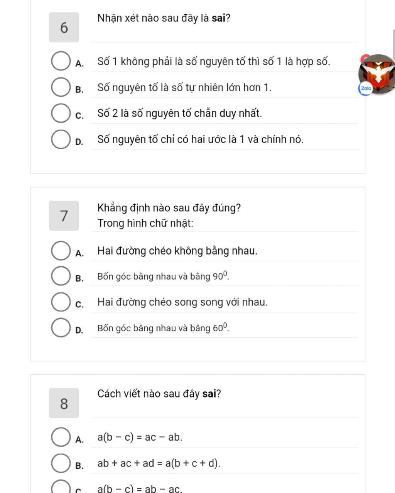Screen dimensions: 395x493
Task: Open the Zalo floating chat head avatar
Action: click(x=377, y=74)
